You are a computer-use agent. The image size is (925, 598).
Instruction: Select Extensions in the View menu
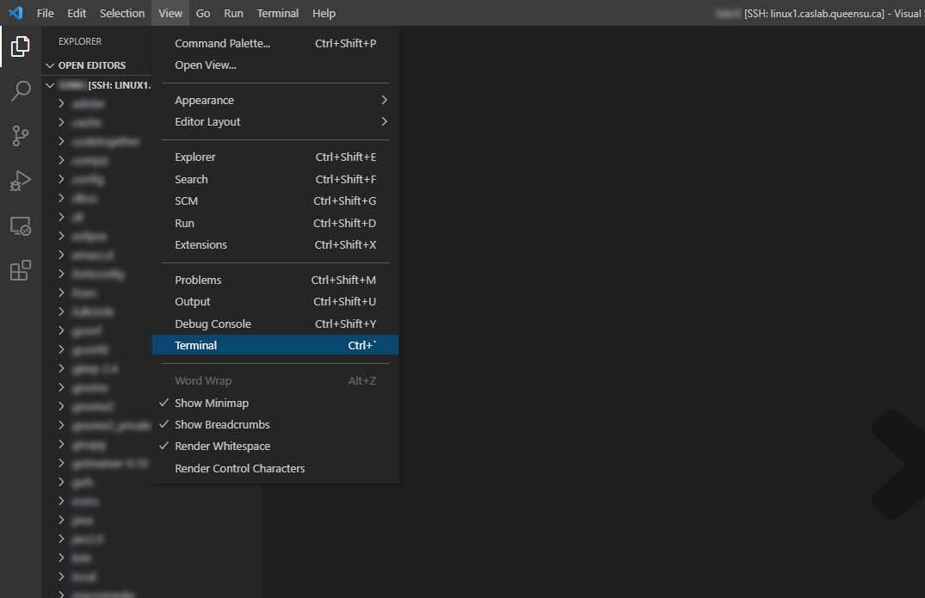[x=274, y=244]
